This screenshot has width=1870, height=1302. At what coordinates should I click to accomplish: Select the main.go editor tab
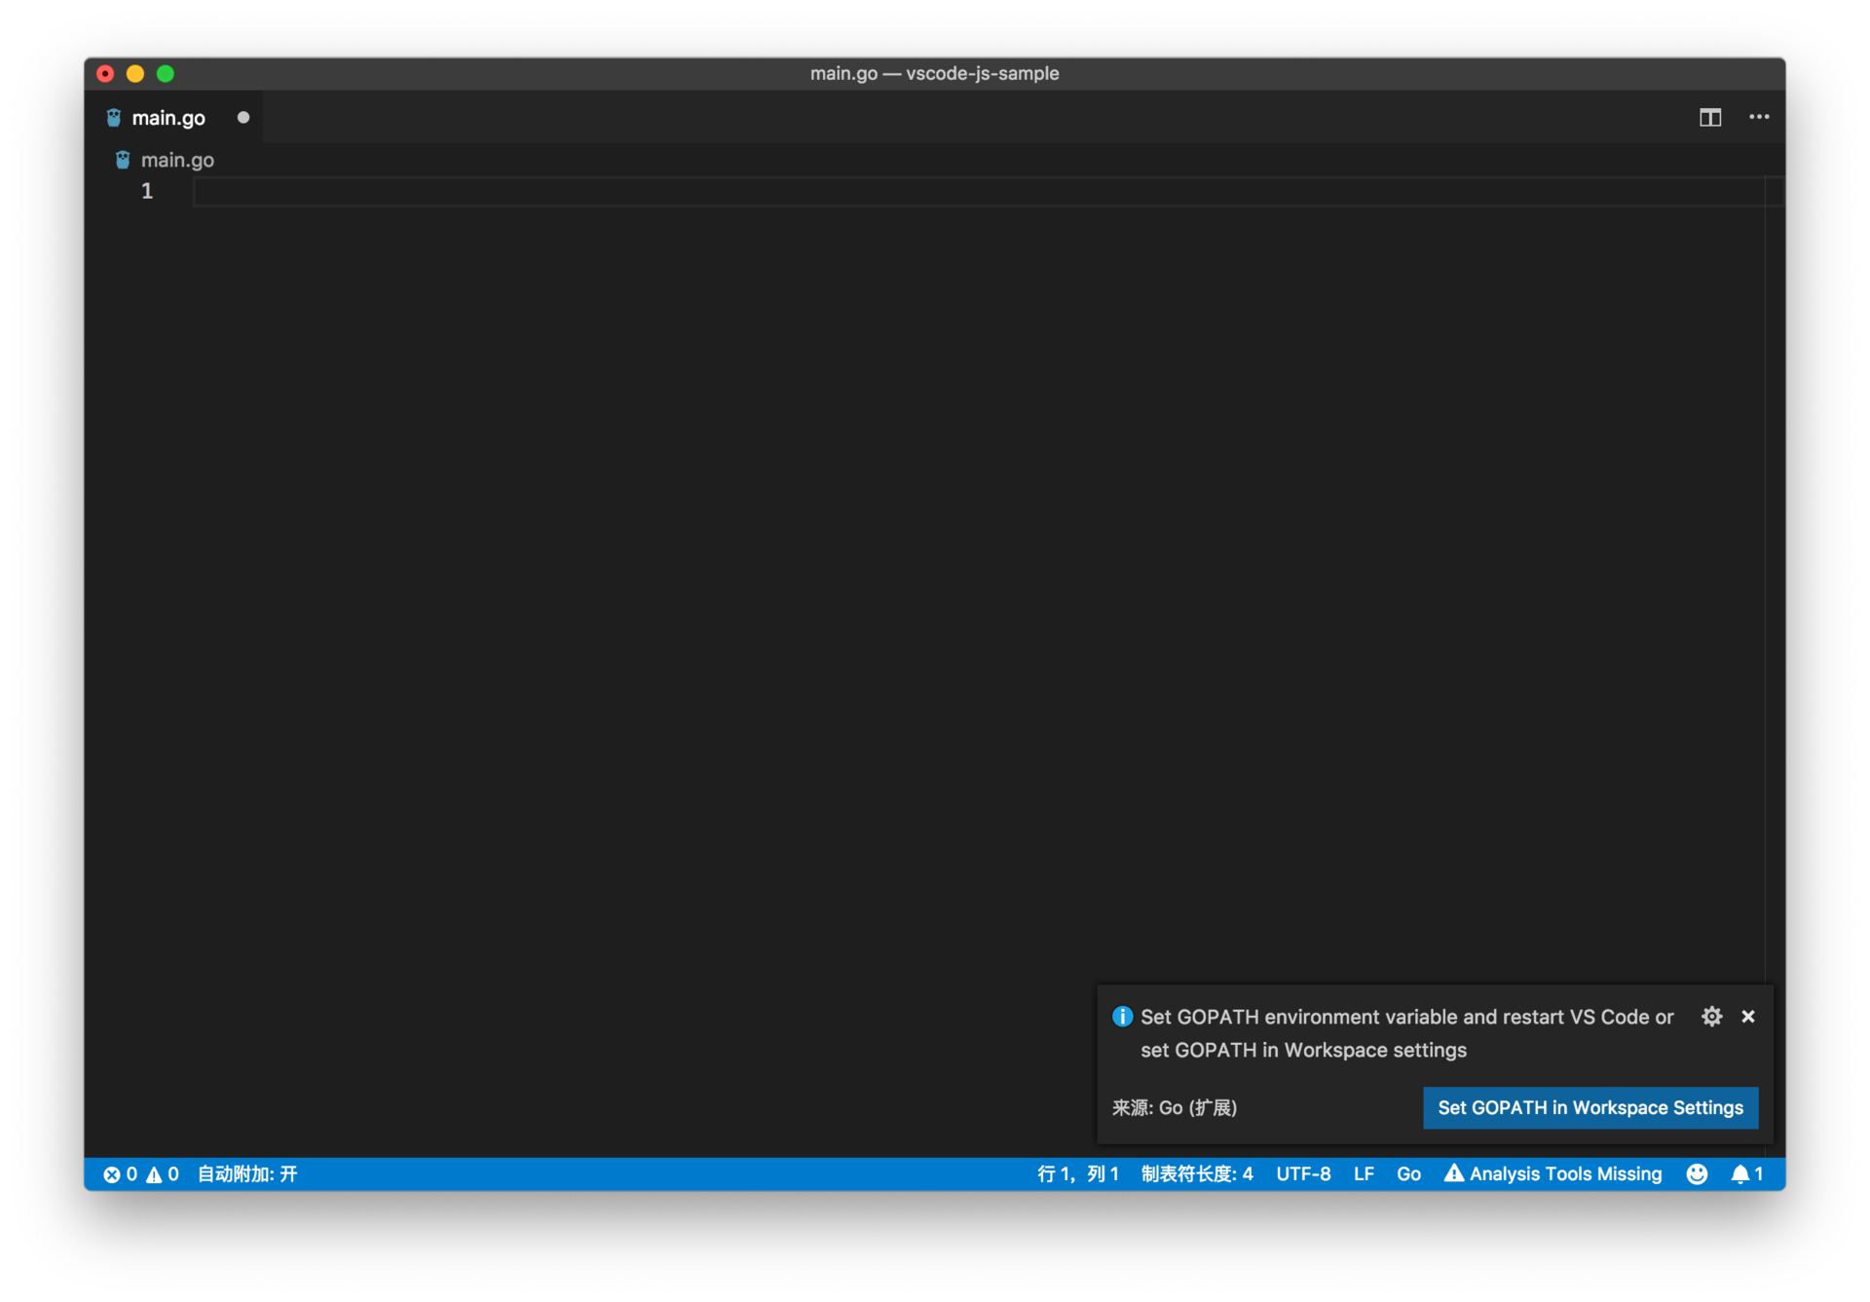tap(168, 118)
